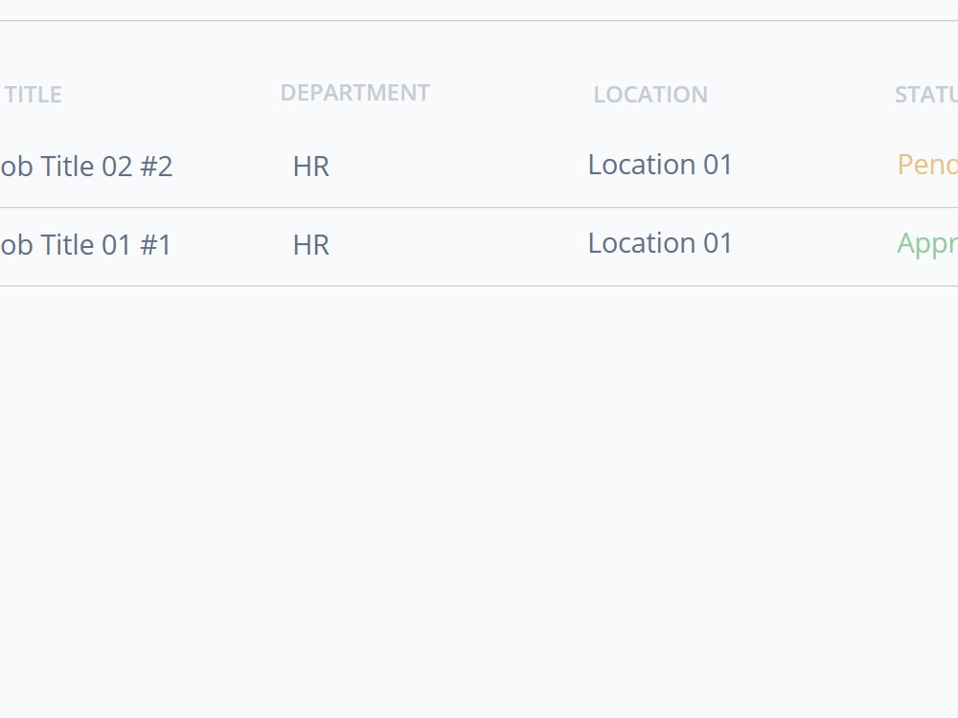Sort the table by DEPARTMENT column
This screenshot has height=718, width=958.
click(354, 93)
